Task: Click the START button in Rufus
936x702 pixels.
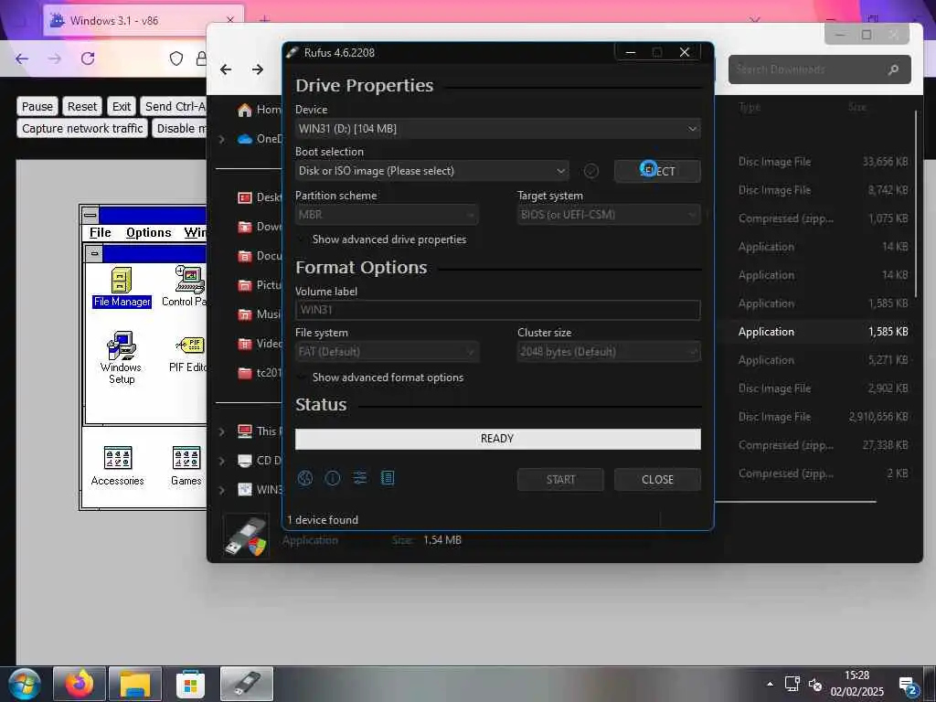Action: pyautogui.click(x=560, y=480)
